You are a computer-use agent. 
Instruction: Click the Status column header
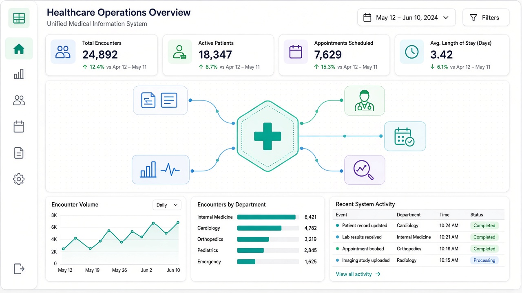pyautogui.click(x=476, y=215)
